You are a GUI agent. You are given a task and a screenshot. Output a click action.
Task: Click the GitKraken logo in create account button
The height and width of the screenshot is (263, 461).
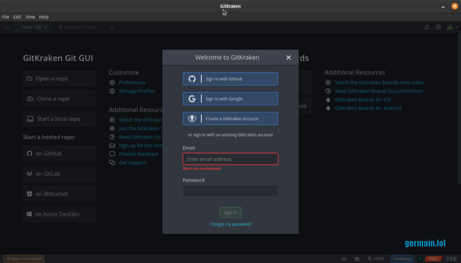click(x=192, y=119)
